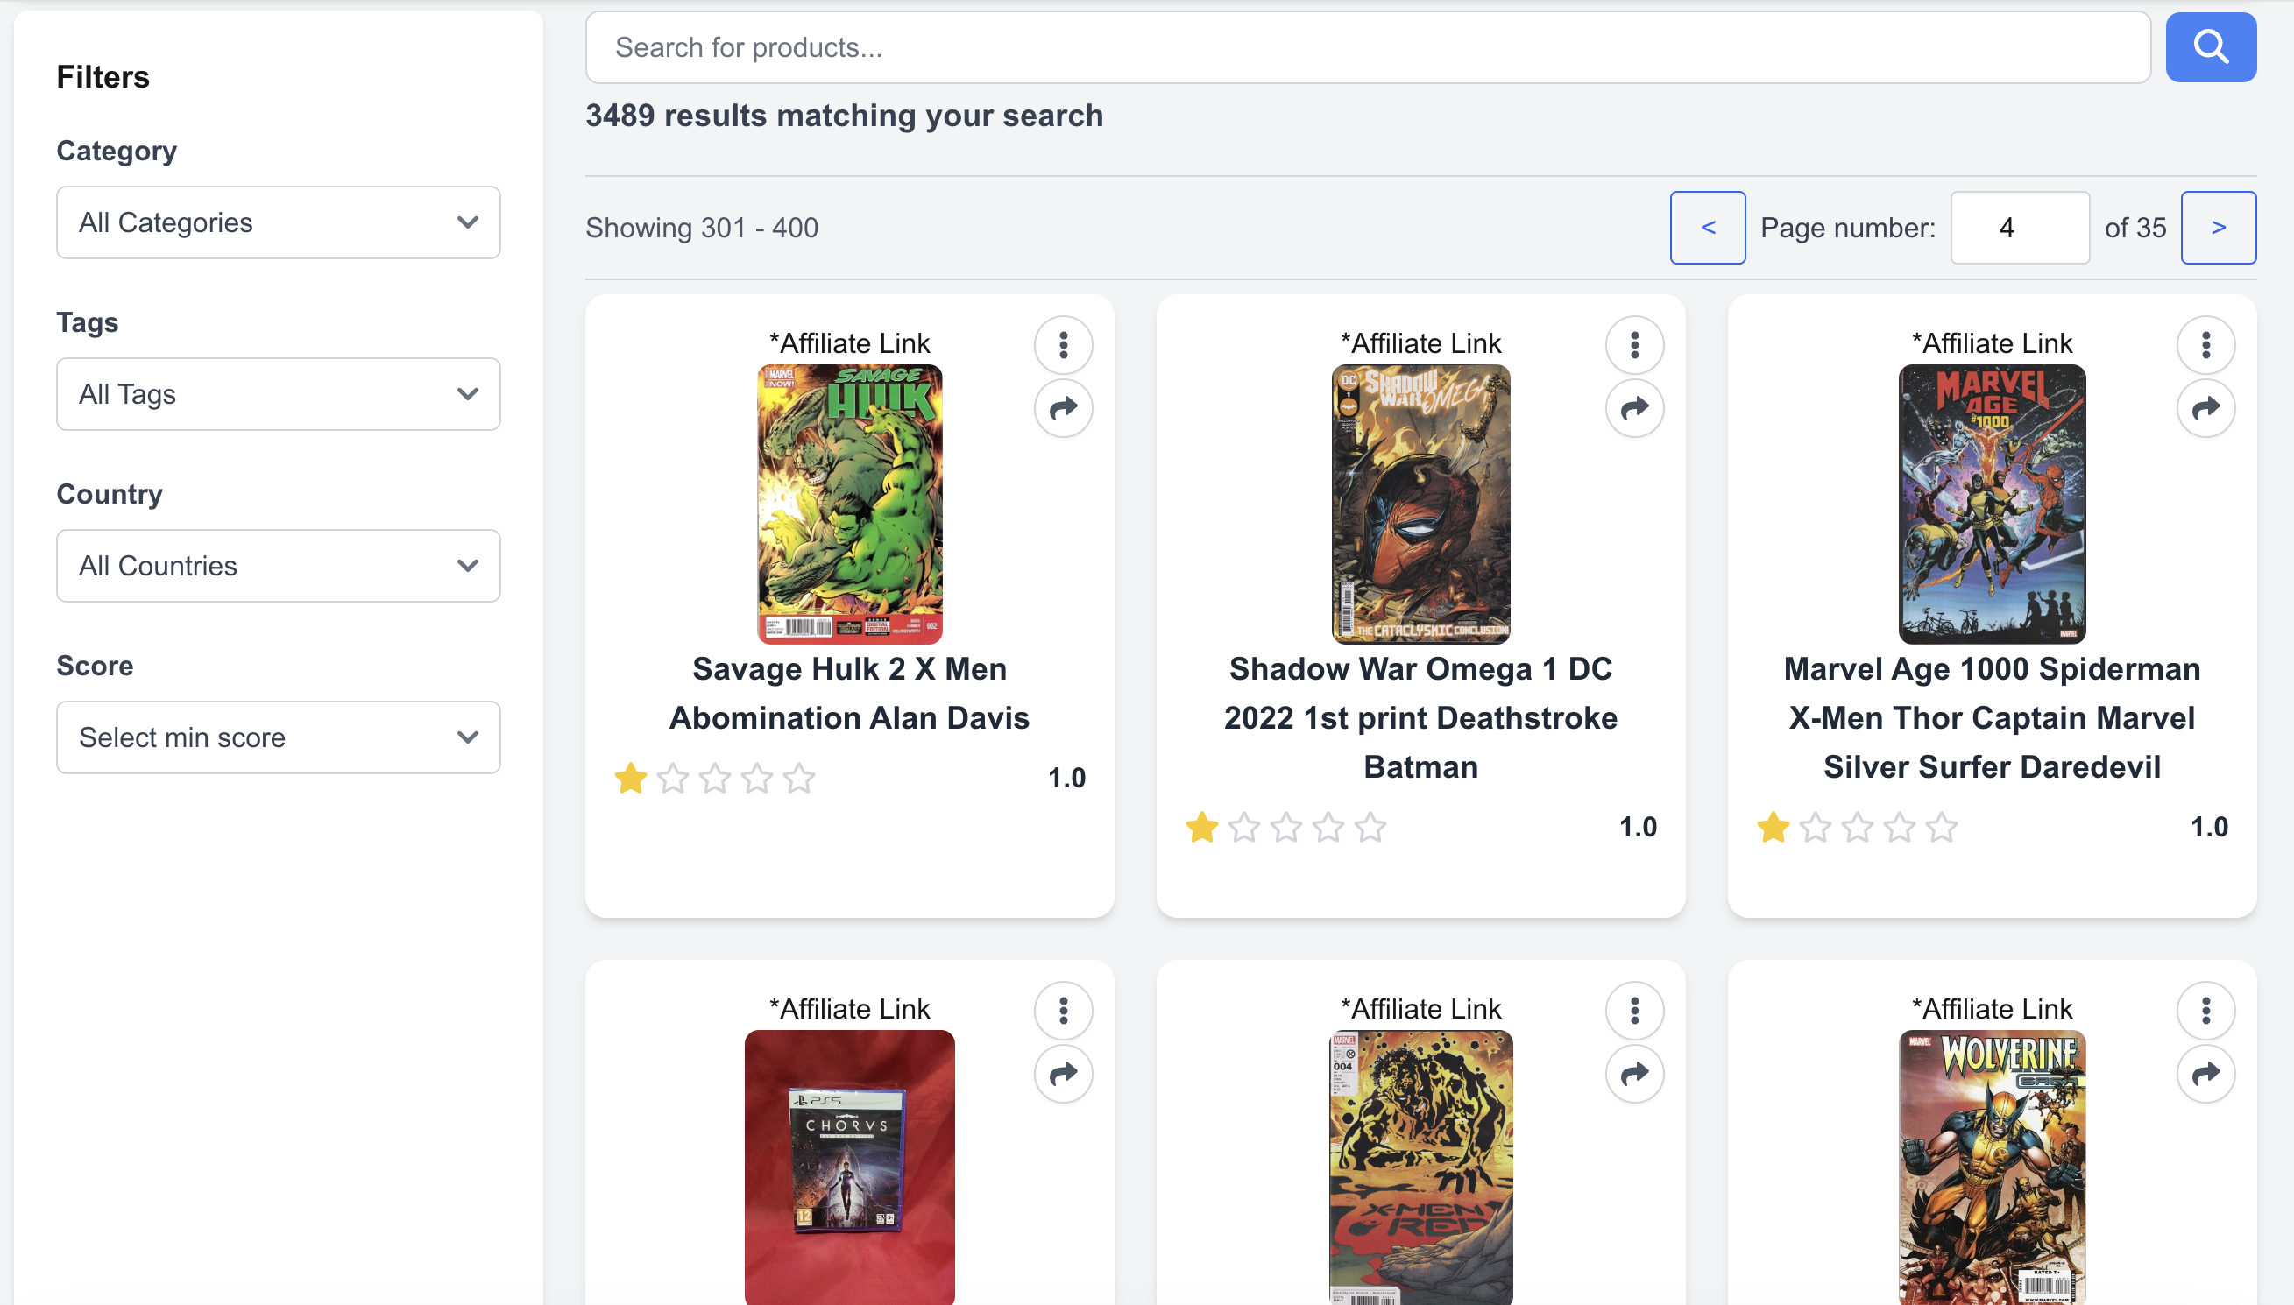Share the Savage Hulk 2 product
Screen dimensions: 2294x1305
tap(1063, 409)
